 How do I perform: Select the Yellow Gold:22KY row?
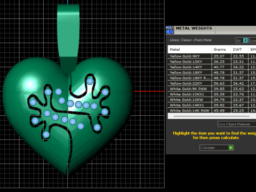point(212,83)
